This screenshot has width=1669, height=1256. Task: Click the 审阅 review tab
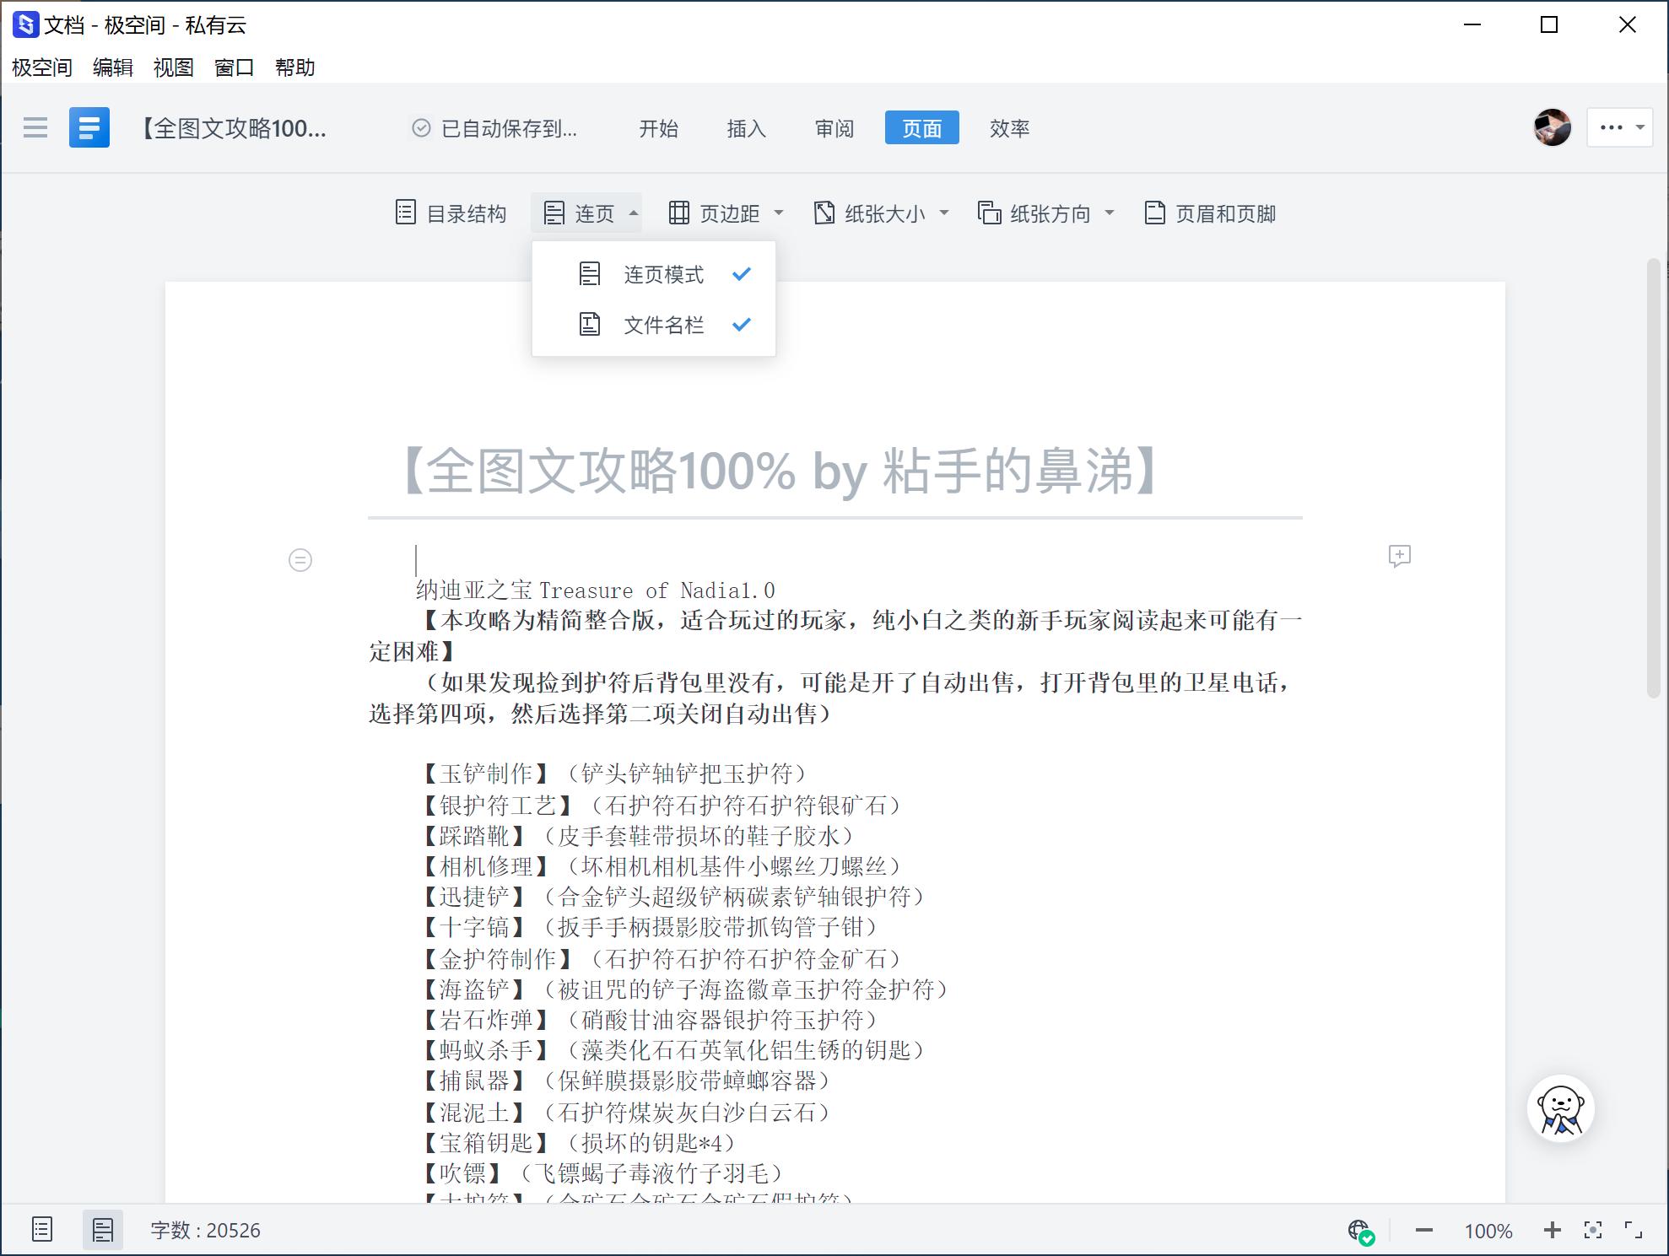click(x=834, y=128)
